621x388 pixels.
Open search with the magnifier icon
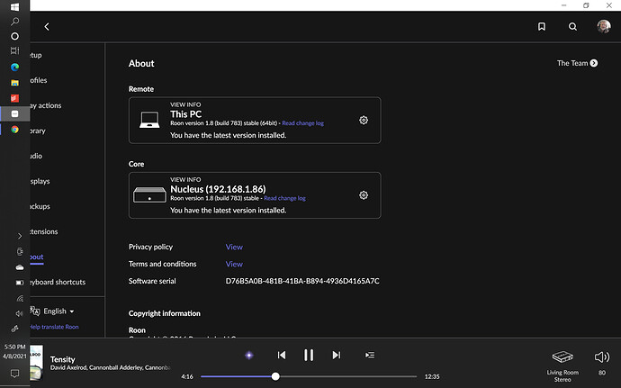coord(572,26)
